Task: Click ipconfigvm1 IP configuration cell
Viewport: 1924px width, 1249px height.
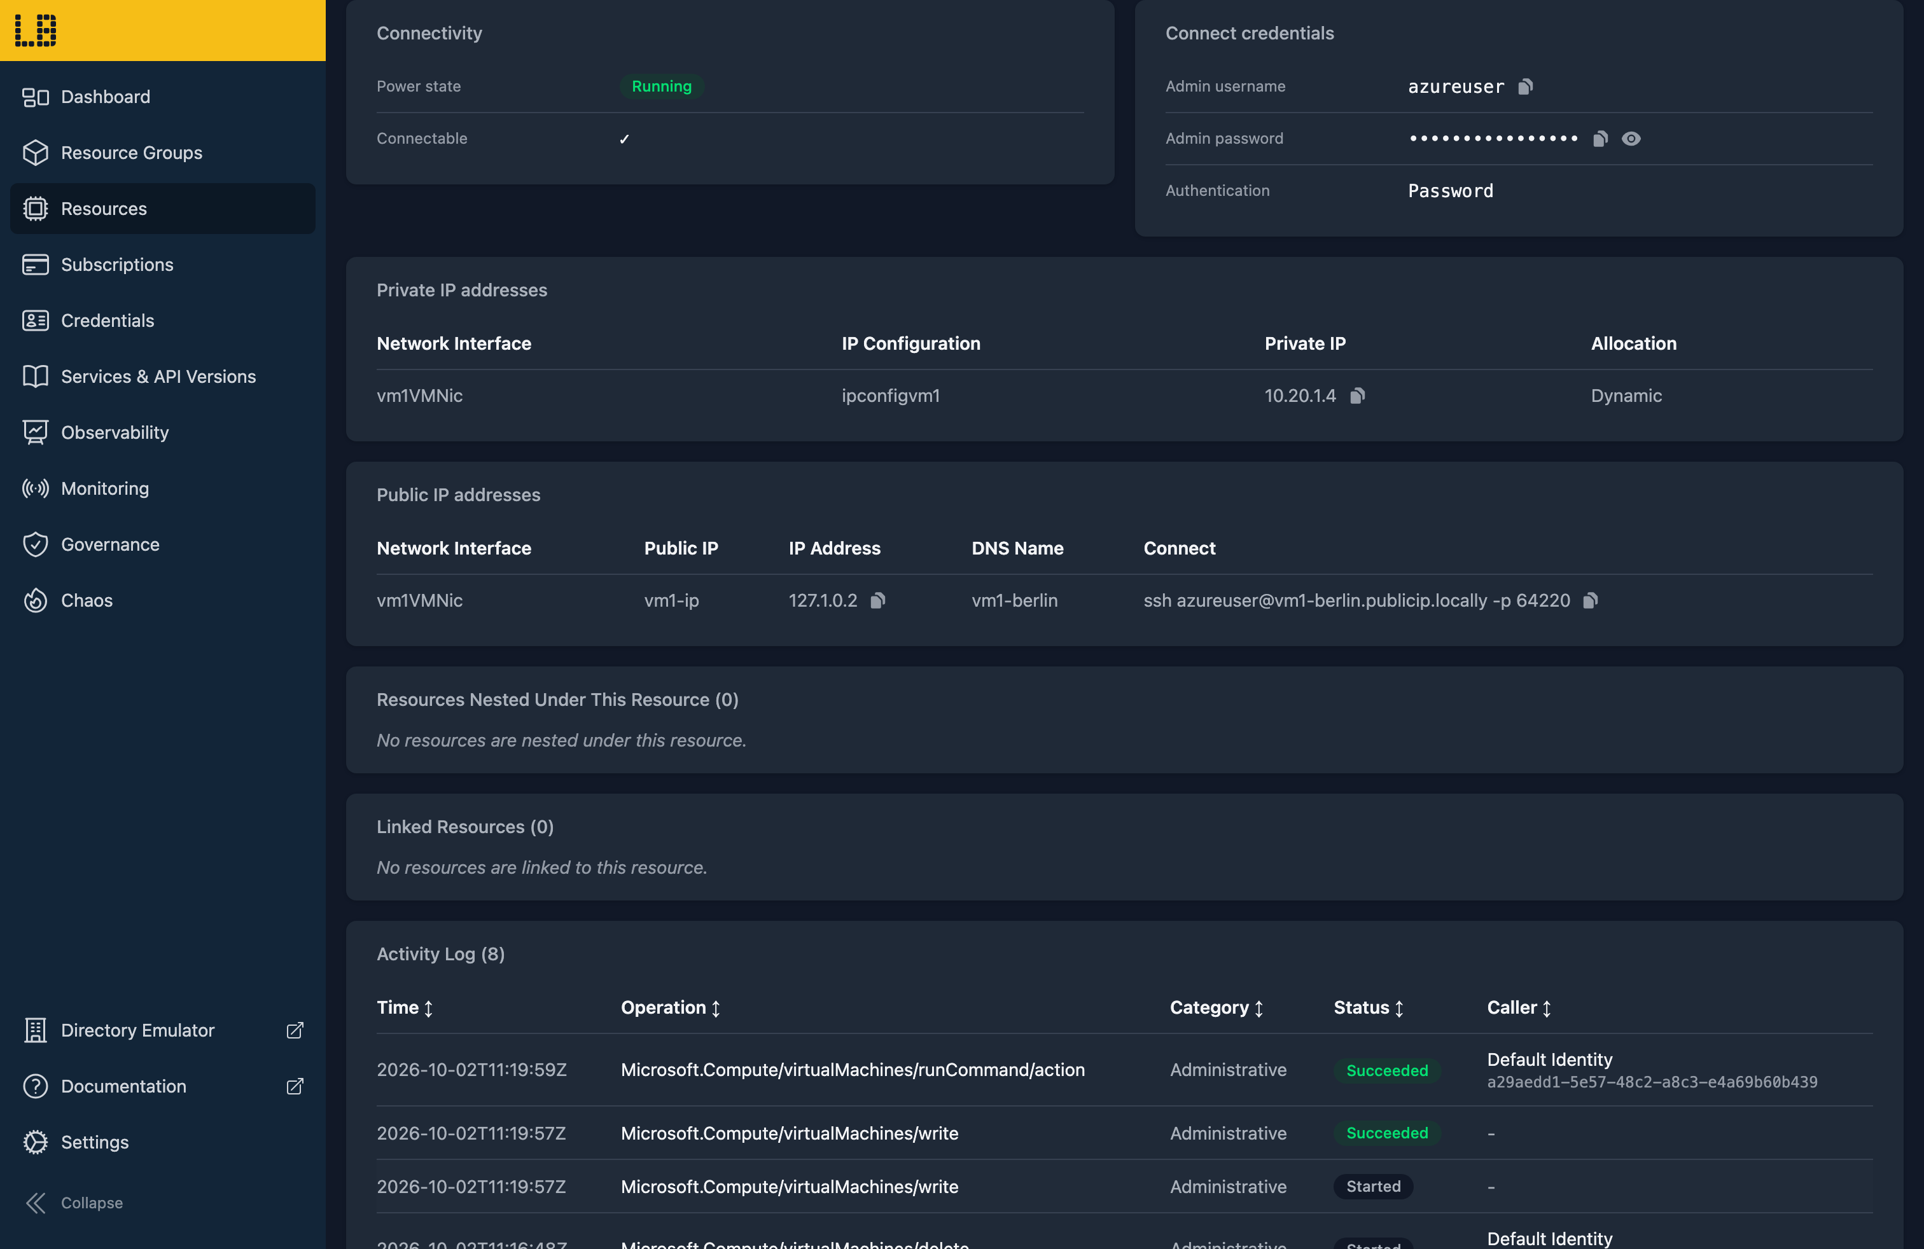Action: (x=890, y=396)
